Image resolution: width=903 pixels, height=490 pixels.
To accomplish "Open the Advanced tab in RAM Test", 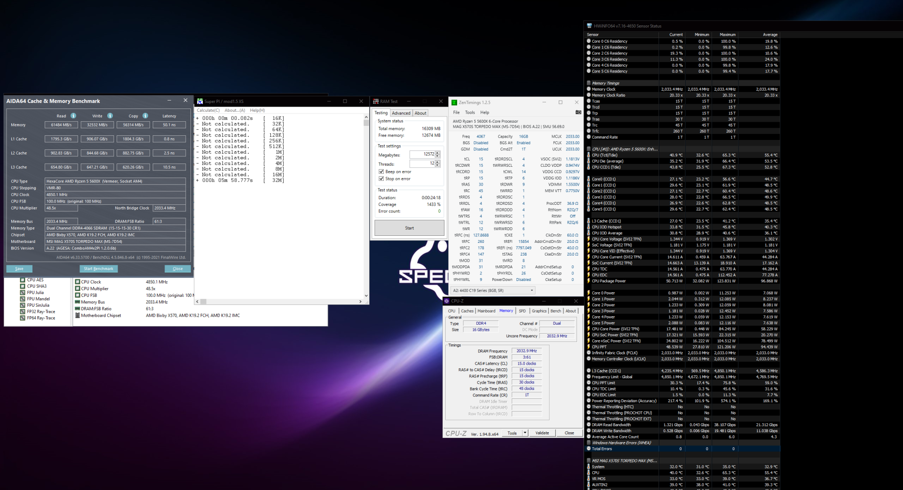I will 401,113.
